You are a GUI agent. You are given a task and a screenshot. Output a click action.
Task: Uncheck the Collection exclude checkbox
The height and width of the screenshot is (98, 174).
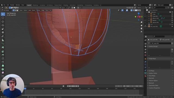pyautogui.click(x=170, y=12)
